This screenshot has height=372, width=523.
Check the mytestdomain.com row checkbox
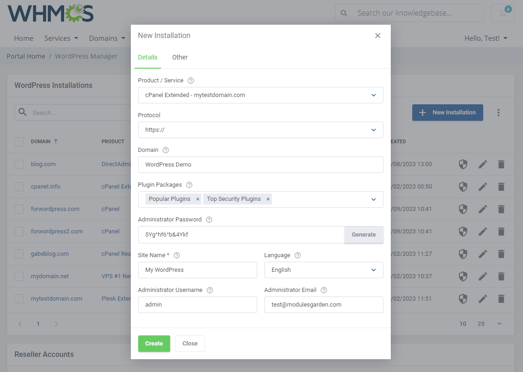(19, 299)
